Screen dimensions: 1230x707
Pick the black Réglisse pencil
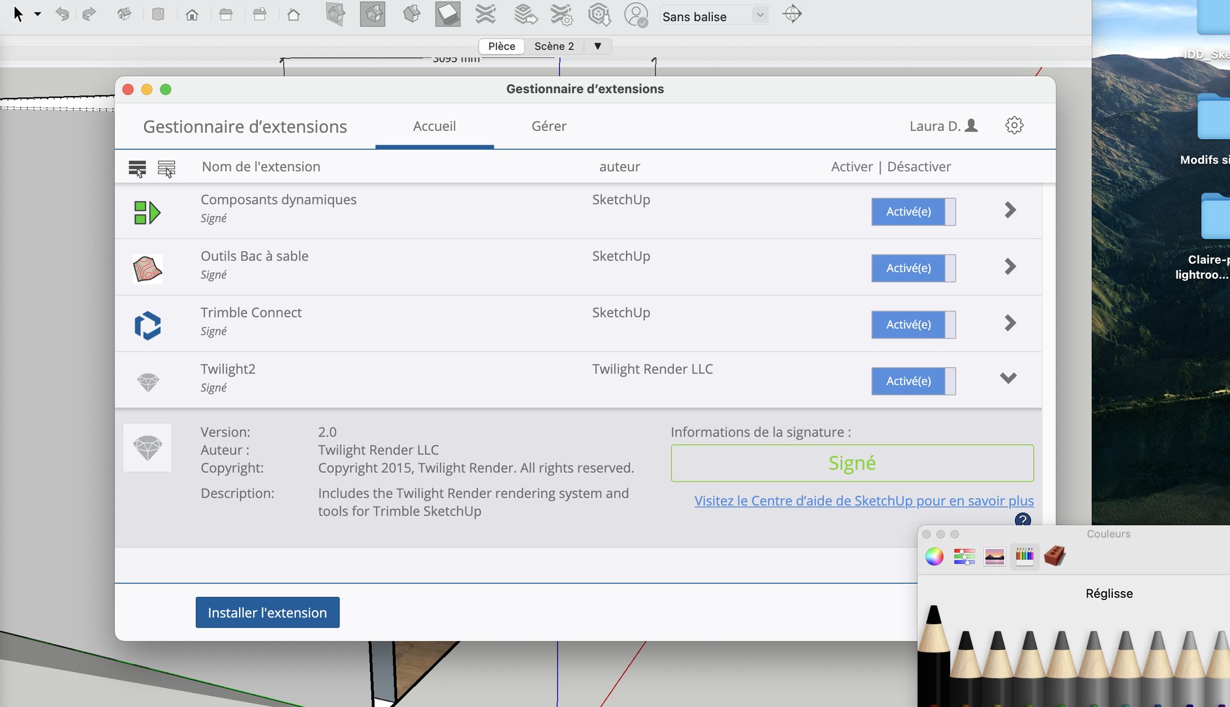tap(934, 655)
